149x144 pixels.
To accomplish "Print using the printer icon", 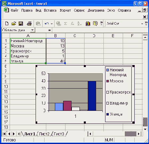I will [29, 24].
